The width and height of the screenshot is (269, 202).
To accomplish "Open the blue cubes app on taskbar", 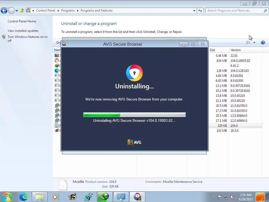I will coord(88,197).
